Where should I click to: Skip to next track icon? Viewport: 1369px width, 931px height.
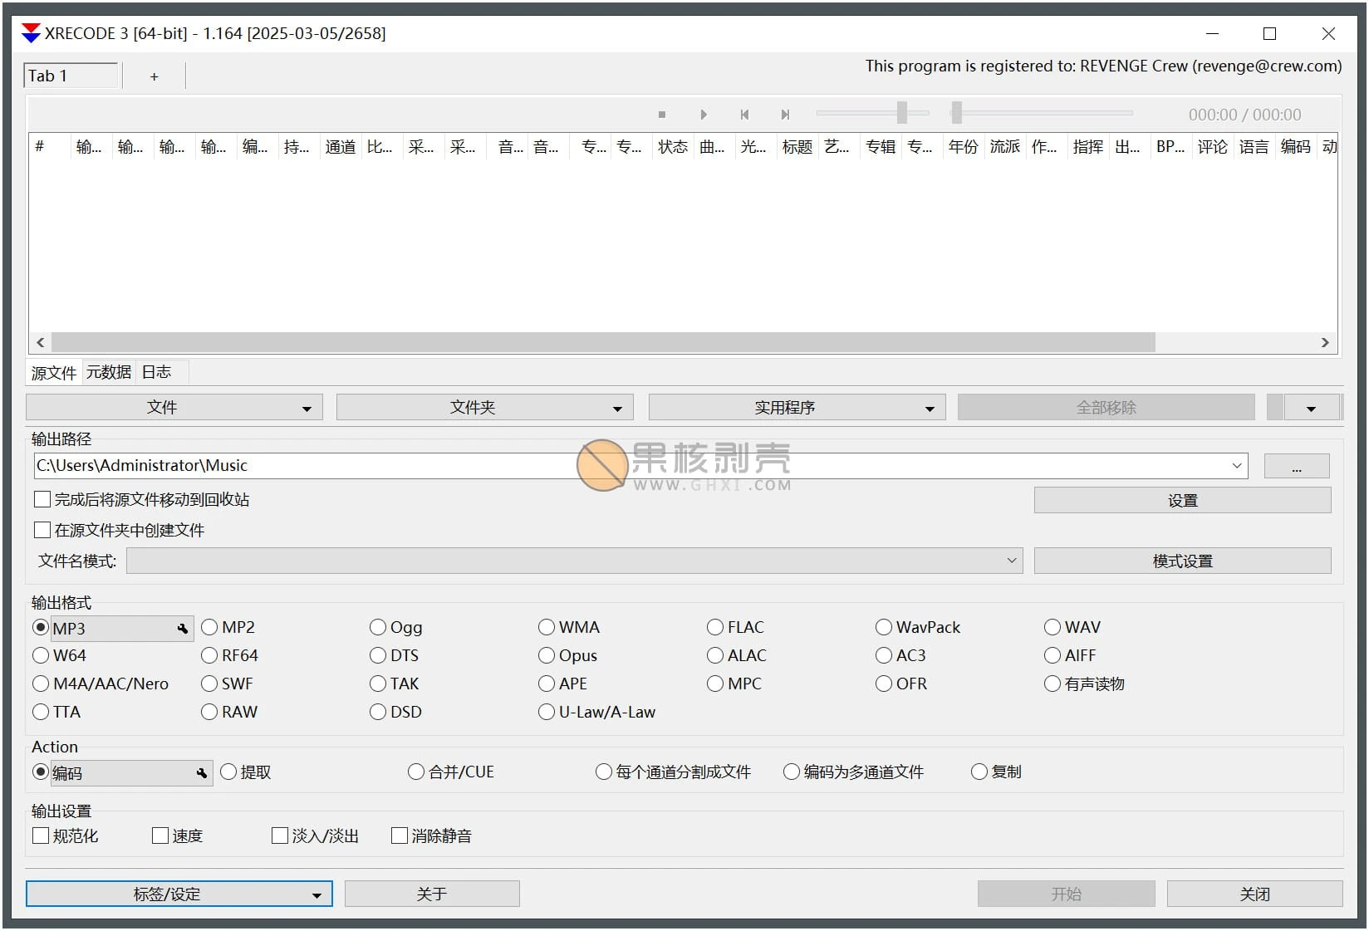(785, 115)
